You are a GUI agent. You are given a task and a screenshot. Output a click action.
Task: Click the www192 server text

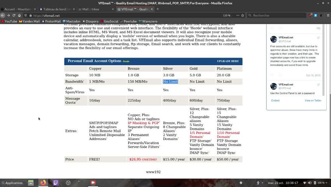tap(153, 172)
